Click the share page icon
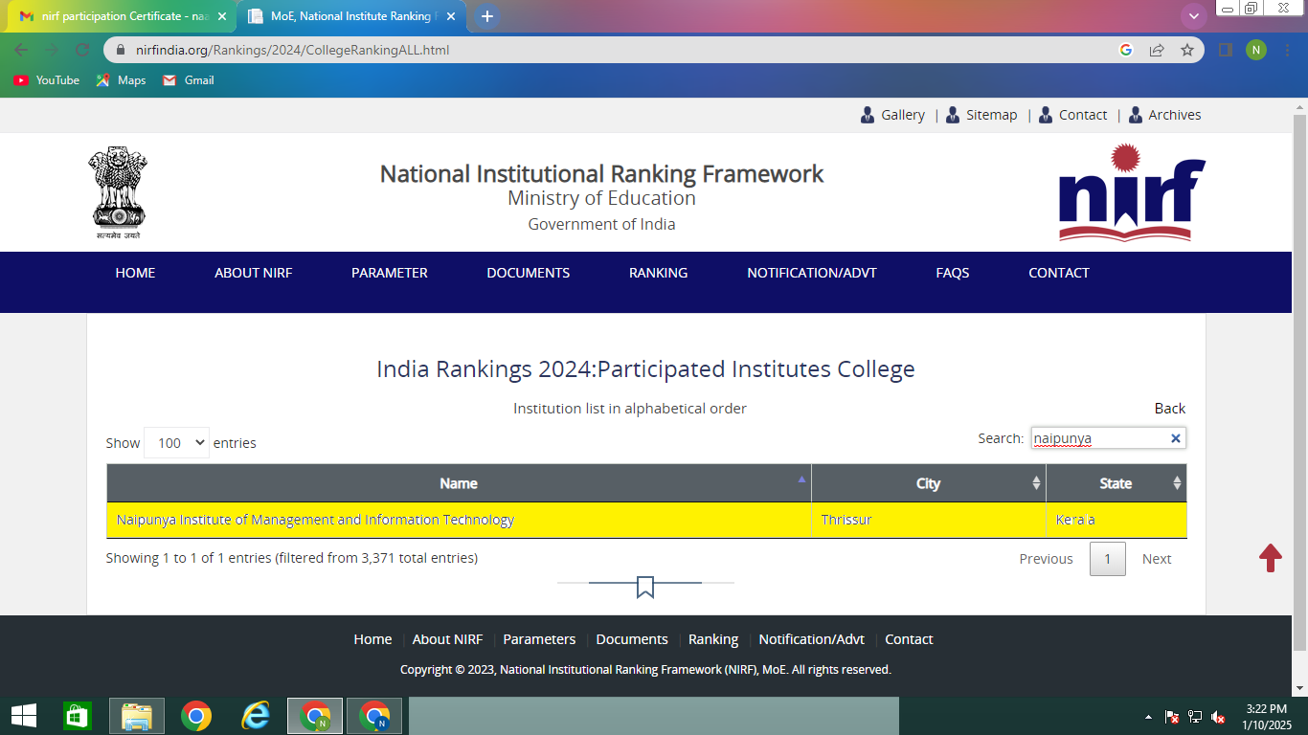 click(x=1157, y=50)
